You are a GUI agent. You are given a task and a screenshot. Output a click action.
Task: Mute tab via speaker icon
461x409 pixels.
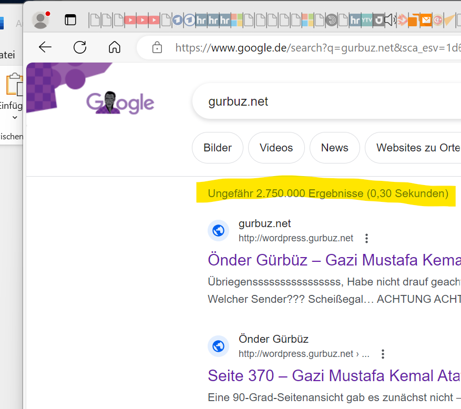click(x=391, y=21)
